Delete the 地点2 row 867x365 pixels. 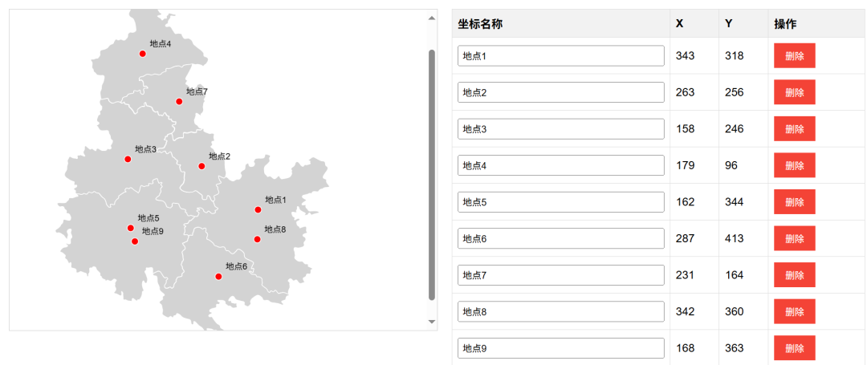(795, 92)
